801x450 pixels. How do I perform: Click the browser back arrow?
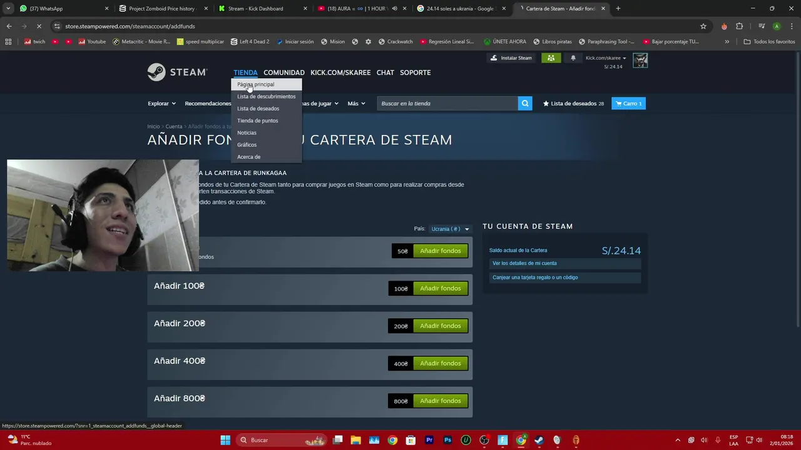point(9,26)
